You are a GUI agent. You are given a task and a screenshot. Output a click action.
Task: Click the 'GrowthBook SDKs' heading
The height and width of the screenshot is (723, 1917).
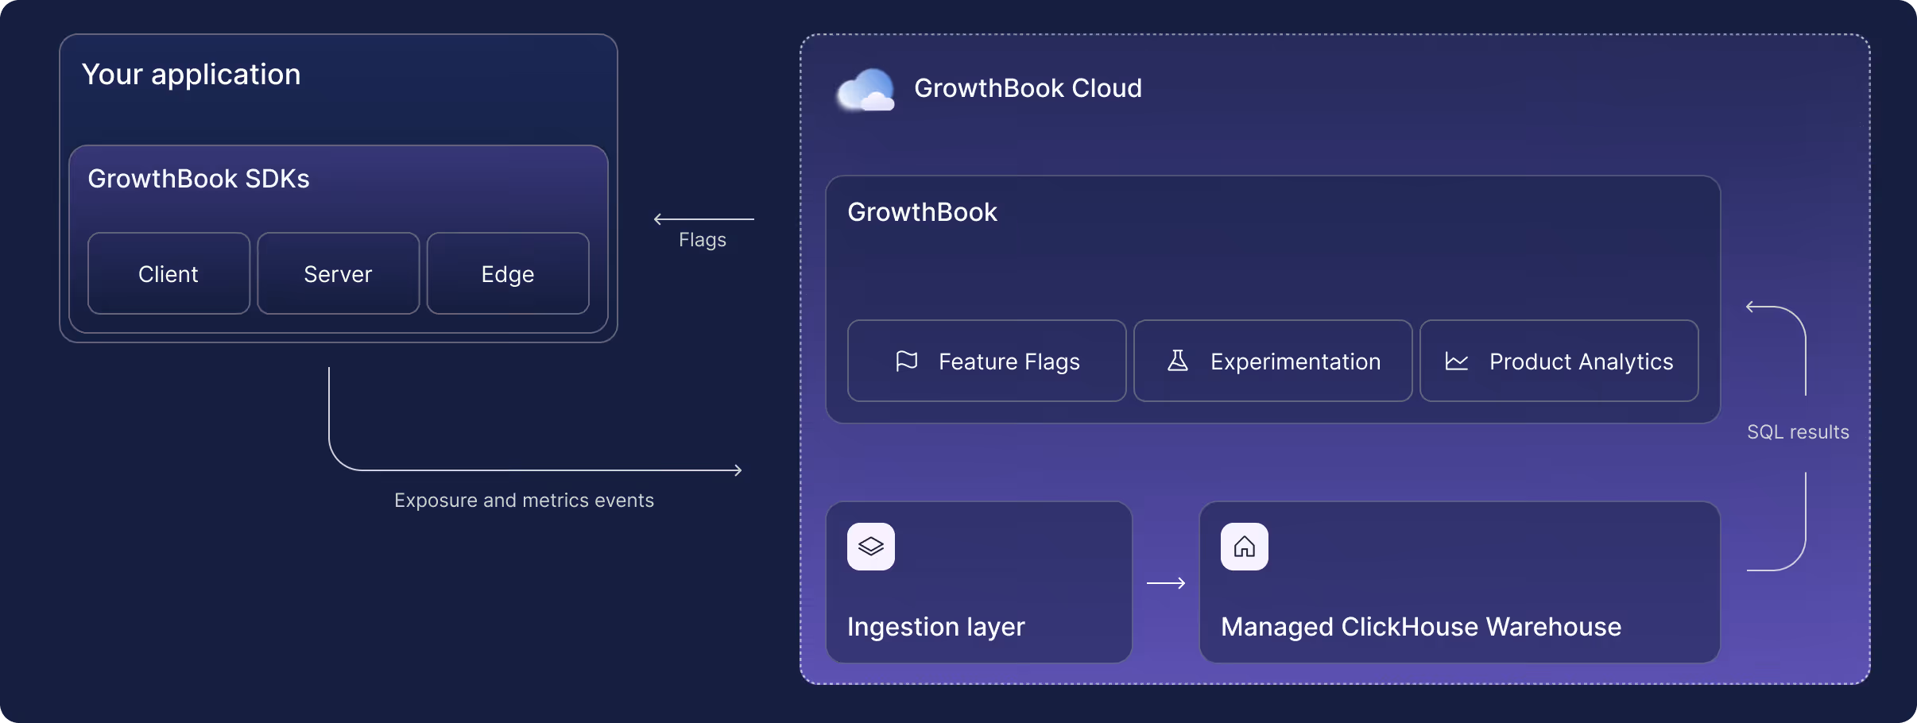click(199, 179)
